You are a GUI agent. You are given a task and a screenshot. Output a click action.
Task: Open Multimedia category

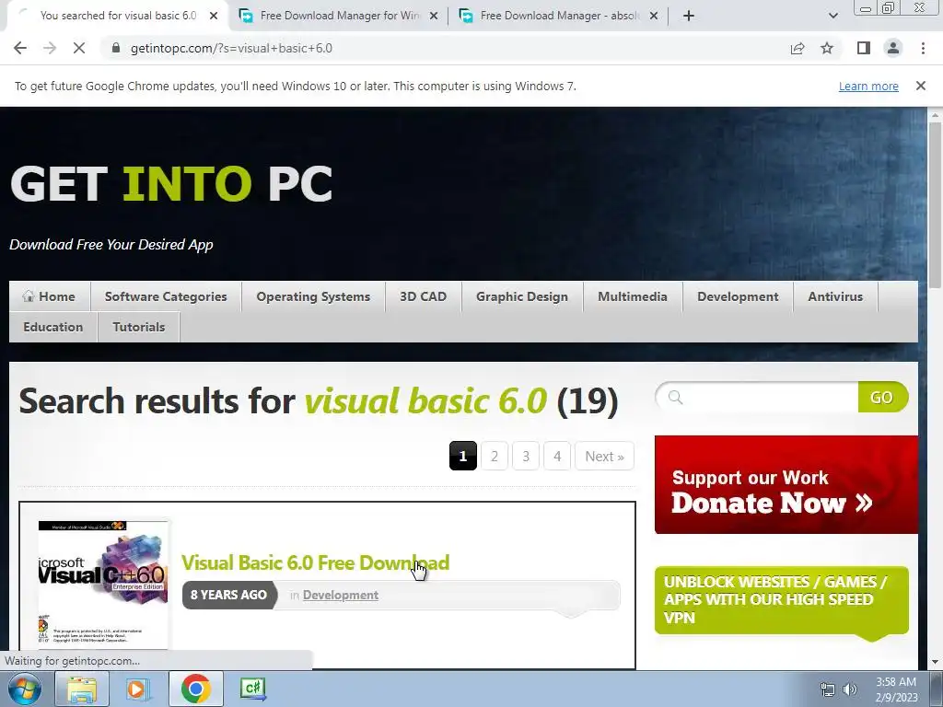(x=632, y=296)
